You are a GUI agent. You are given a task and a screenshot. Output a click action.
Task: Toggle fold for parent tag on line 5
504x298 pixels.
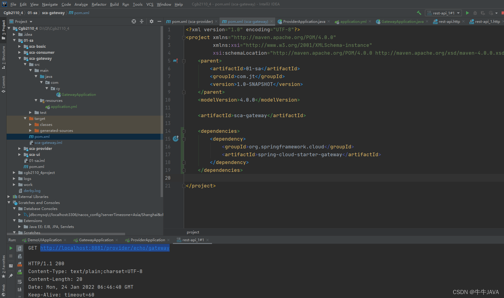coord(184,61)
